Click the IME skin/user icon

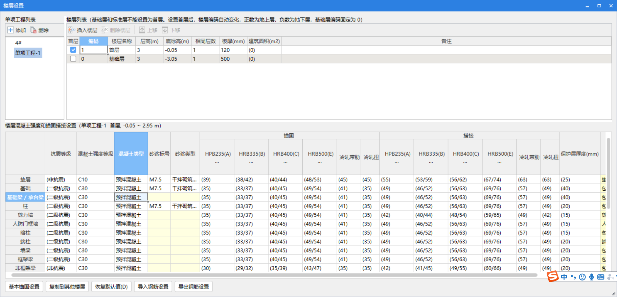click(x=610, y=277)
